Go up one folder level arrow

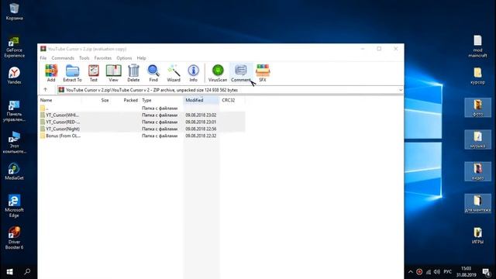[45, 90]
